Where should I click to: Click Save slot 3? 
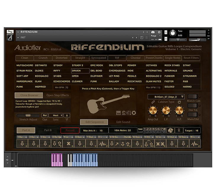coord(150,129)
